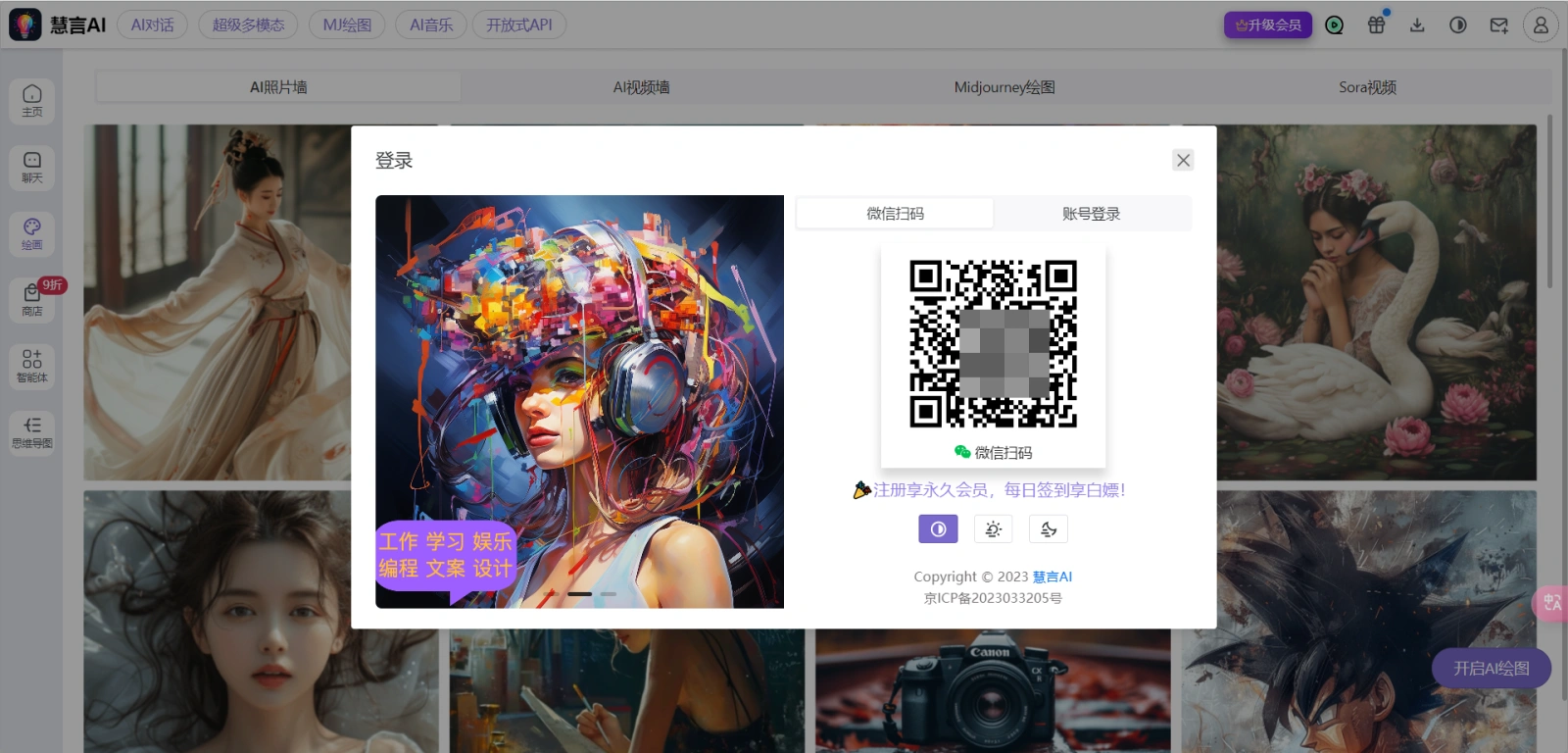
Task: Open the Midjourney绘图 tab
Action: point(1004,87)
